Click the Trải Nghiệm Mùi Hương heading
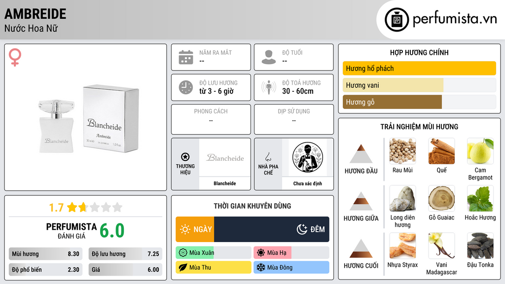This screenshot has width=505, height=284. click(419, 127)
